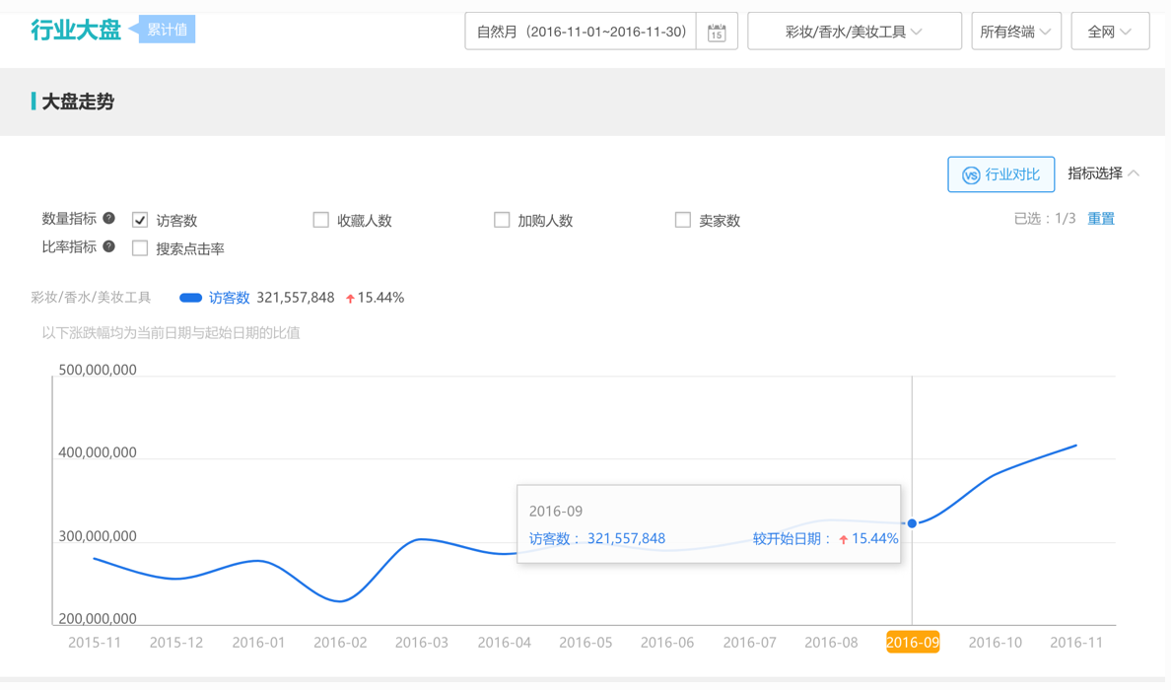Screen dimensions: 1171x690
Task: Click the 2015-11 axis label
Action: 94,643
